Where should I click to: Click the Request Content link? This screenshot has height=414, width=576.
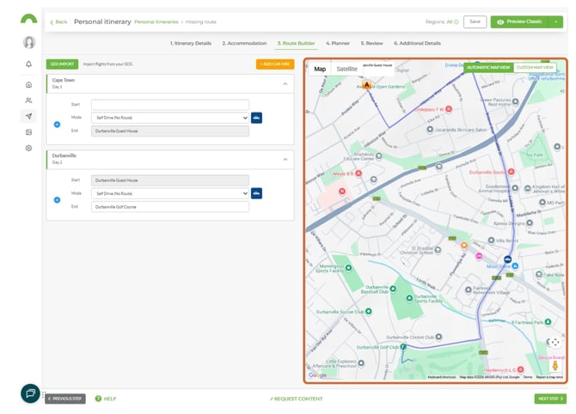click(x=296, y=399)
